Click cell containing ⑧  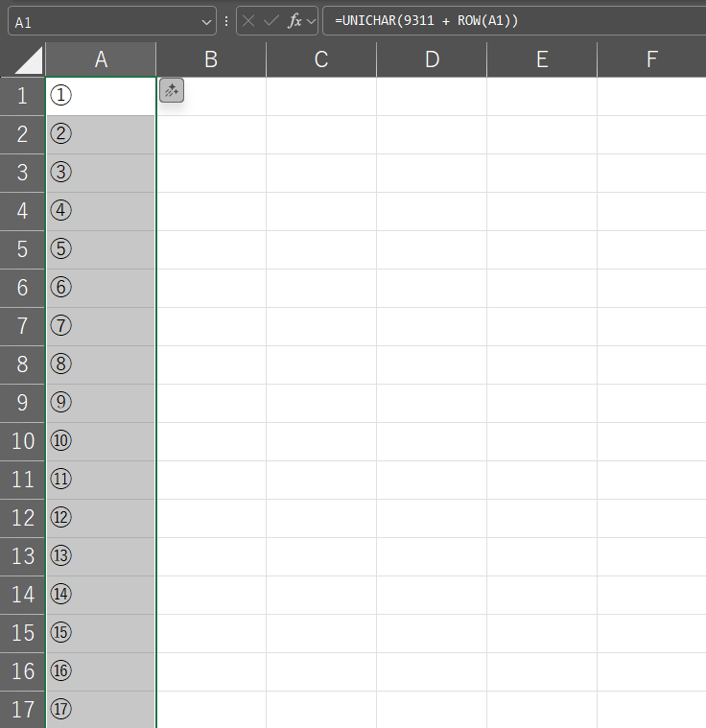coord(101,364)
